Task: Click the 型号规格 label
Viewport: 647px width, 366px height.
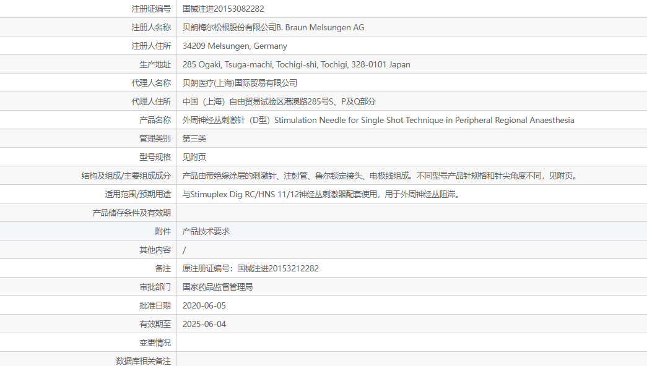Action: tap(155, 157)
